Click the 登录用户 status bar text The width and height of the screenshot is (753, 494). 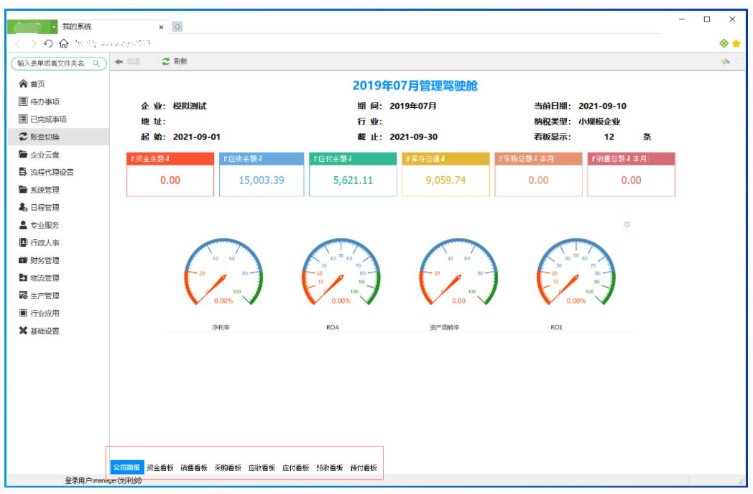[103, 480]
